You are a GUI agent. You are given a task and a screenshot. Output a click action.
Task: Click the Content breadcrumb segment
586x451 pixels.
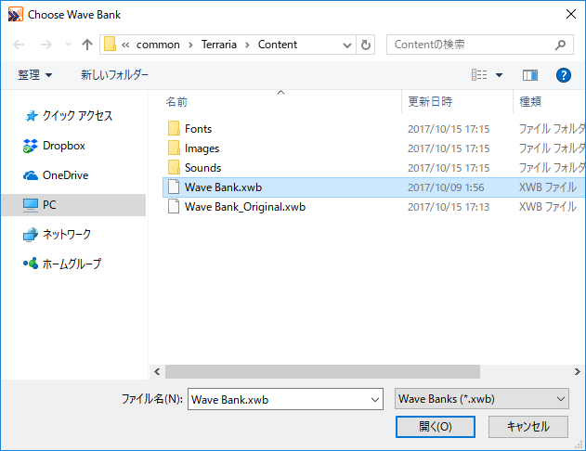pos(278,45)
